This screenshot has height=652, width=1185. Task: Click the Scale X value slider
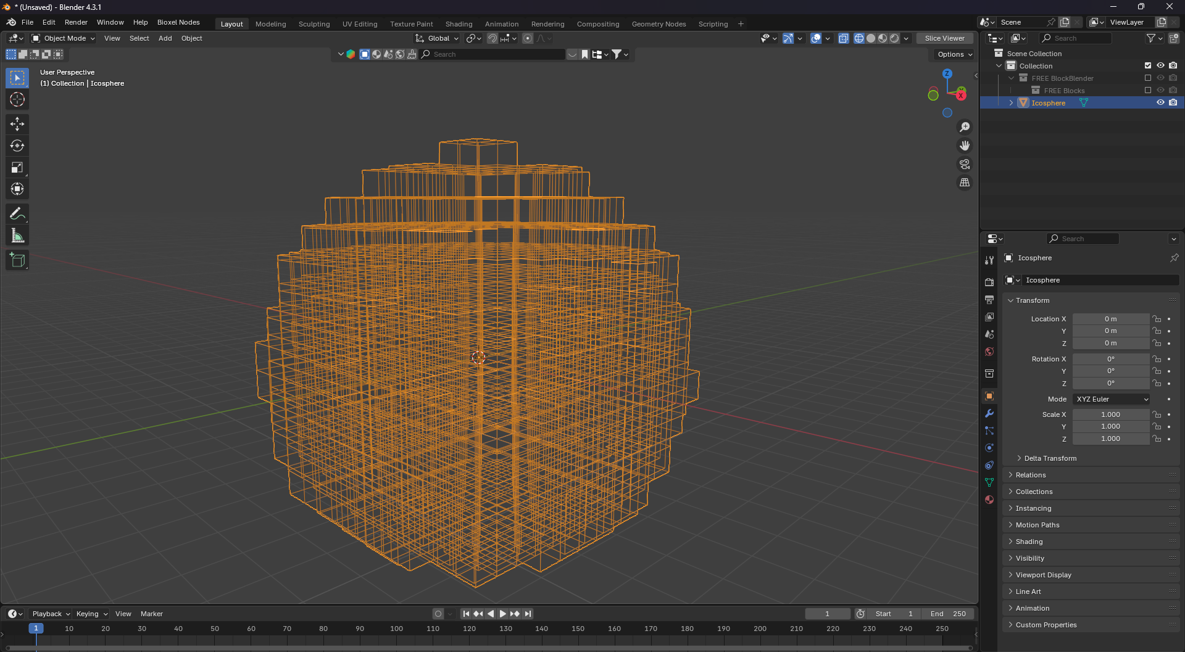[x=1110, y=415]
